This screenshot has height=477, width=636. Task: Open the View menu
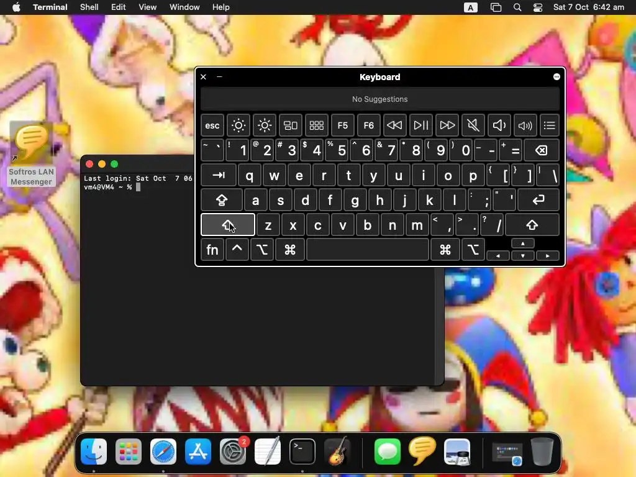[x=148, y=7]
